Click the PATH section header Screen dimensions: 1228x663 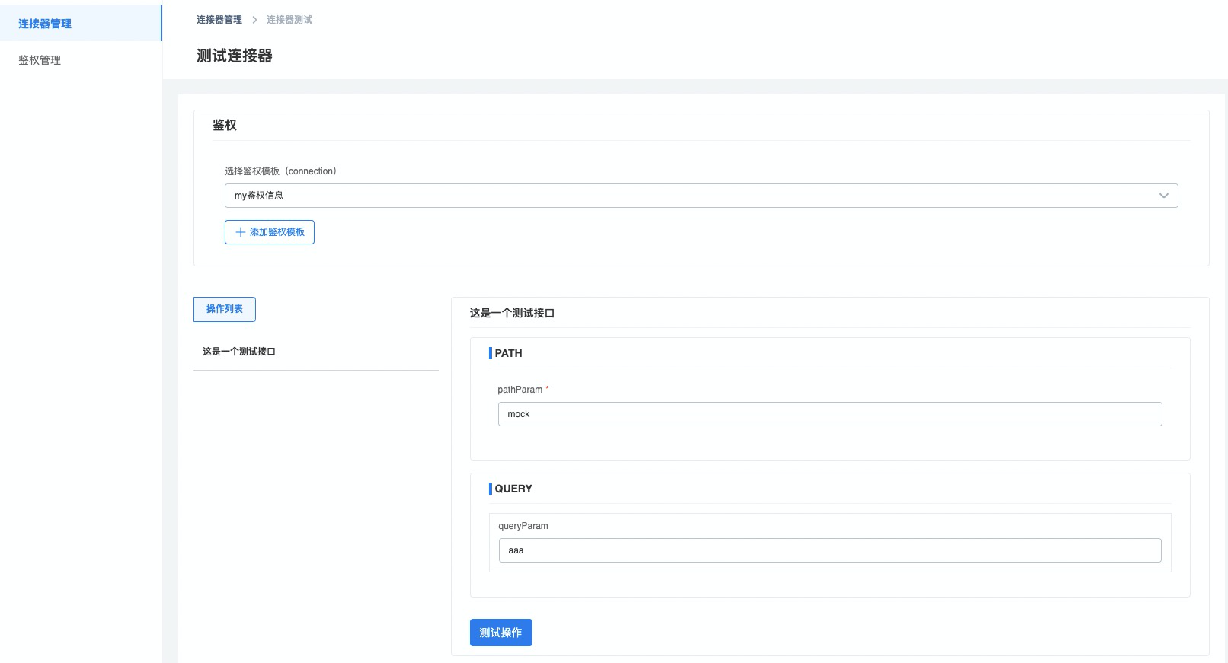508,353
